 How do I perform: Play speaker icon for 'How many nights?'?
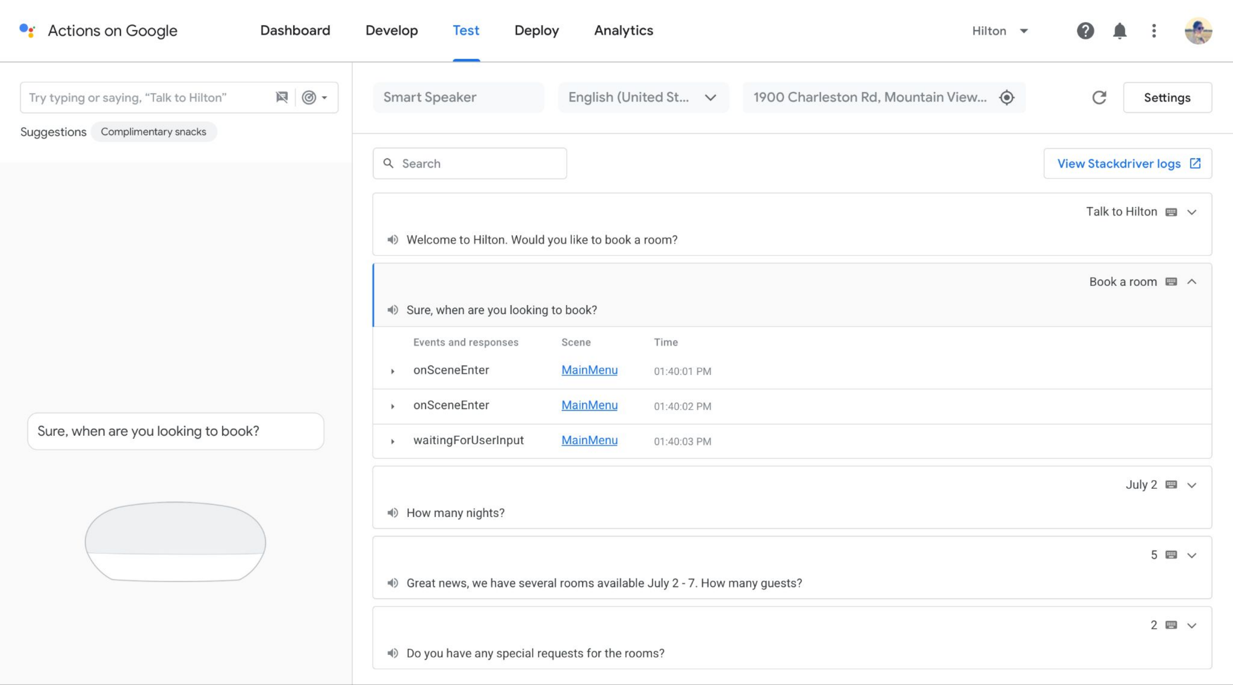coord(392,513)
